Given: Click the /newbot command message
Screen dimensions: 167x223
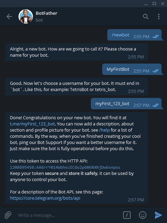Looking at the screenshot, I should (120, 35).
